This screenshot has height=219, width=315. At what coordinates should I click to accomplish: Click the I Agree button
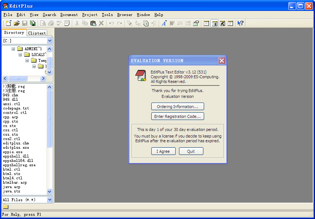(163, 151)
